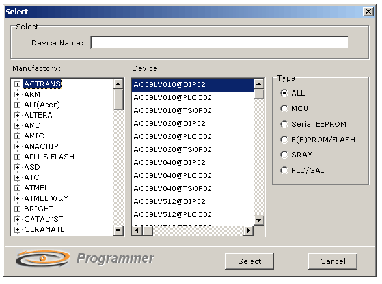Click the Select button
Screen dimensions: 382x284
coord(249,261)
